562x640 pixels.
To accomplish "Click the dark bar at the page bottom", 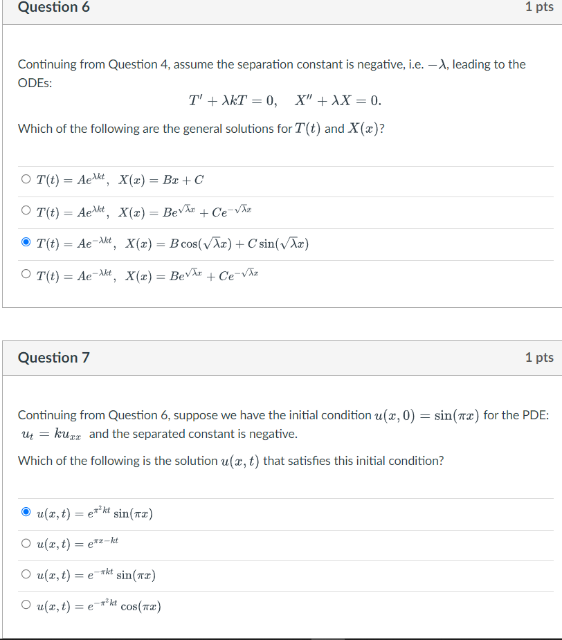I will [x=281, y=634].
